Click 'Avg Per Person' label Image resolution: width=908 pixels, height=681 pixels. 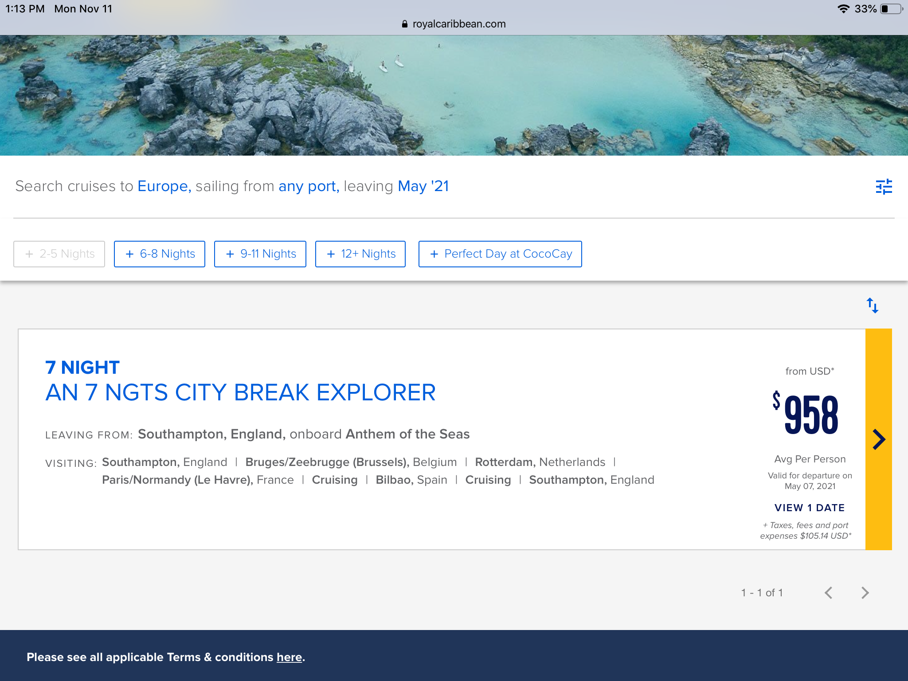click(x=810, y=459)
